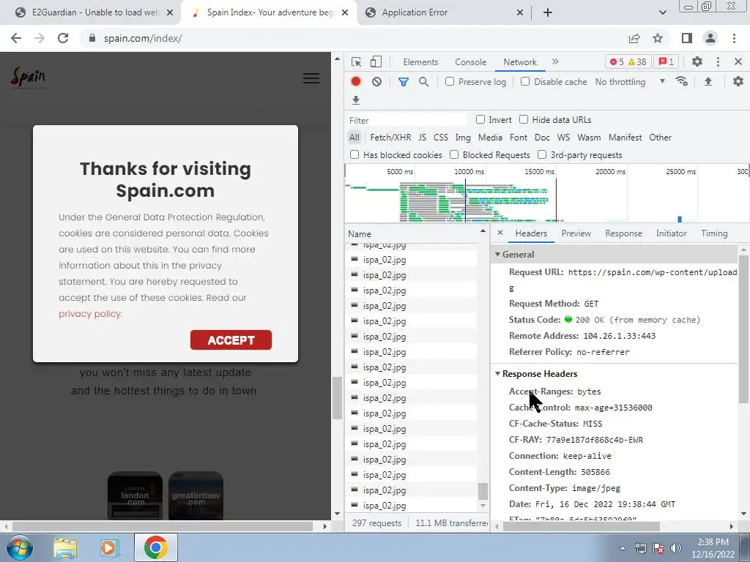Open the Preview tab

click(576, 233)
